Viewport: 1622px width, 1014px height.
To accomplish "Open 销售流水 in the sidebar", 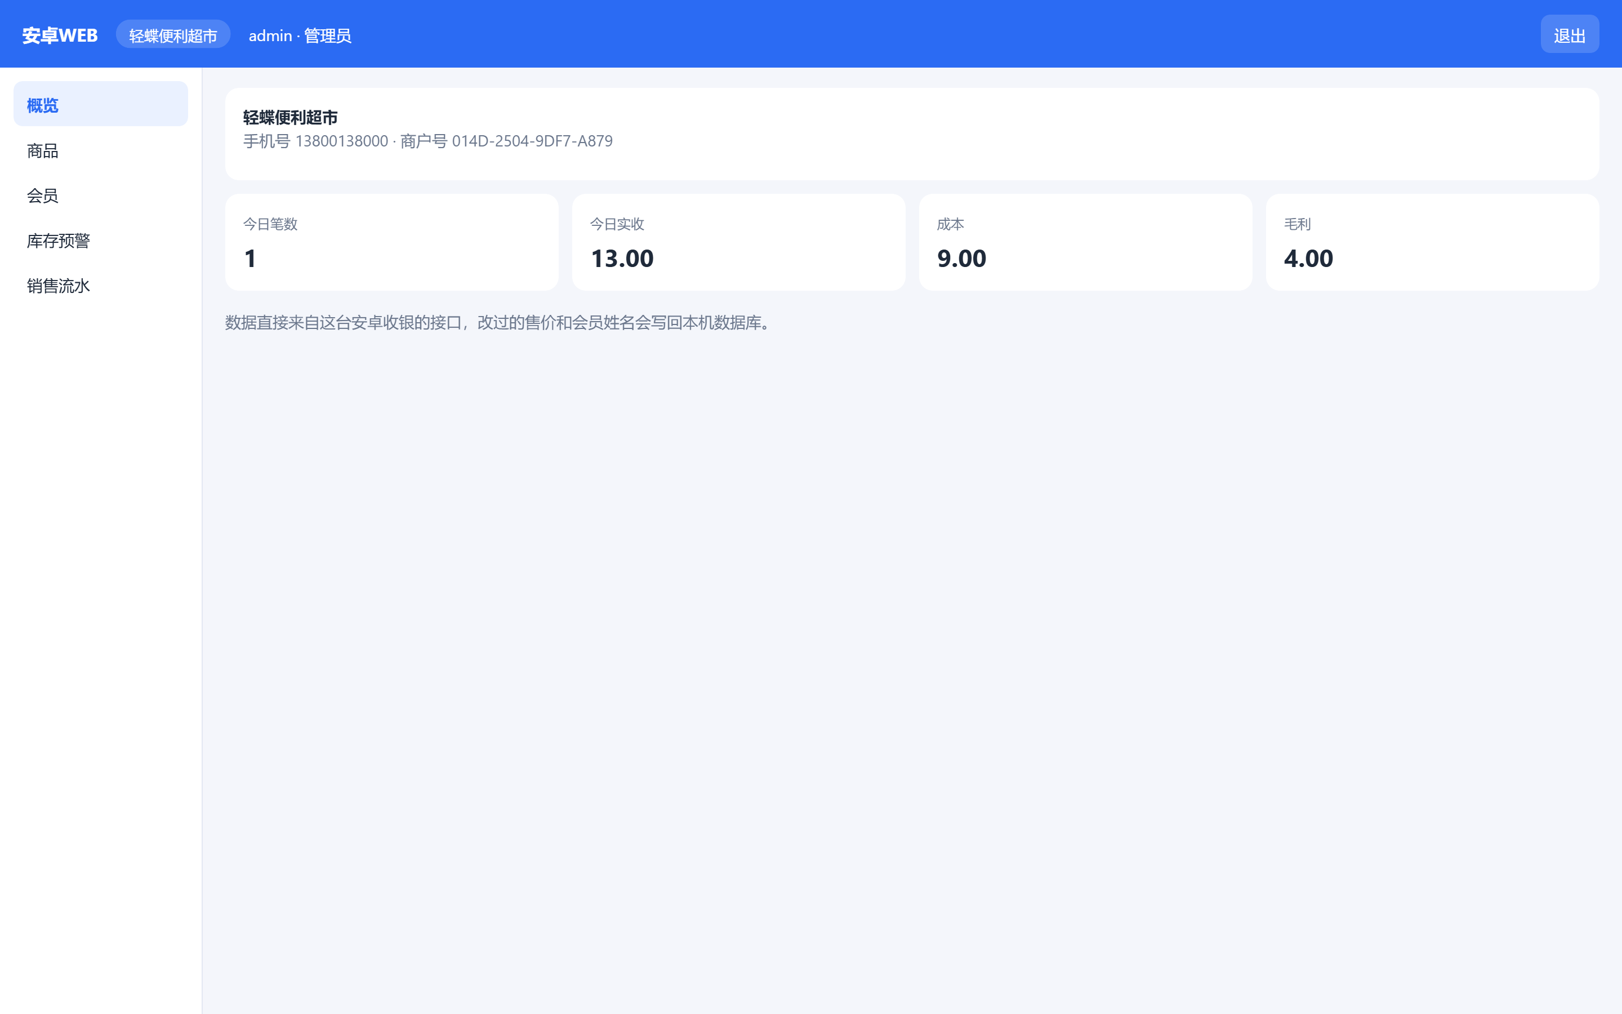I will [x=101, y=286].
